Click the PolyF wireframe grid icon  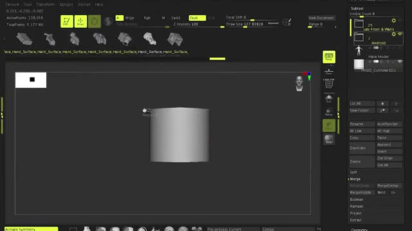coord(329,83)
